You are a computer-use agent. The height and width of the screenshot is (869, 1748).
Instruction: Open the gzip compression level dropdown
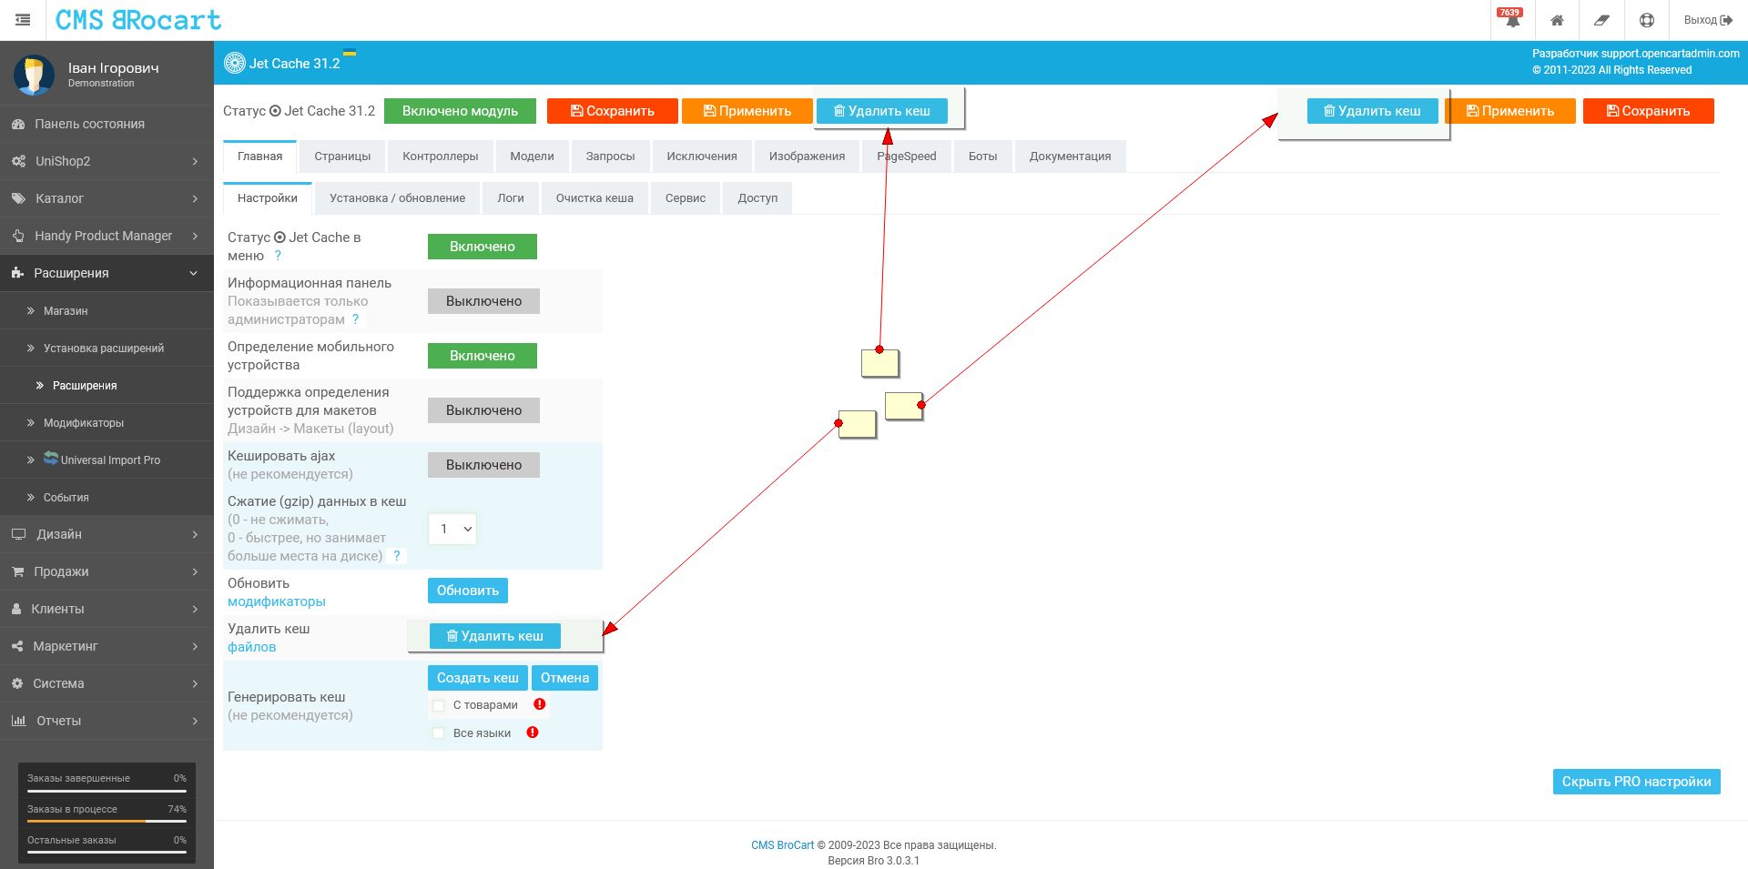pos(452,529)
